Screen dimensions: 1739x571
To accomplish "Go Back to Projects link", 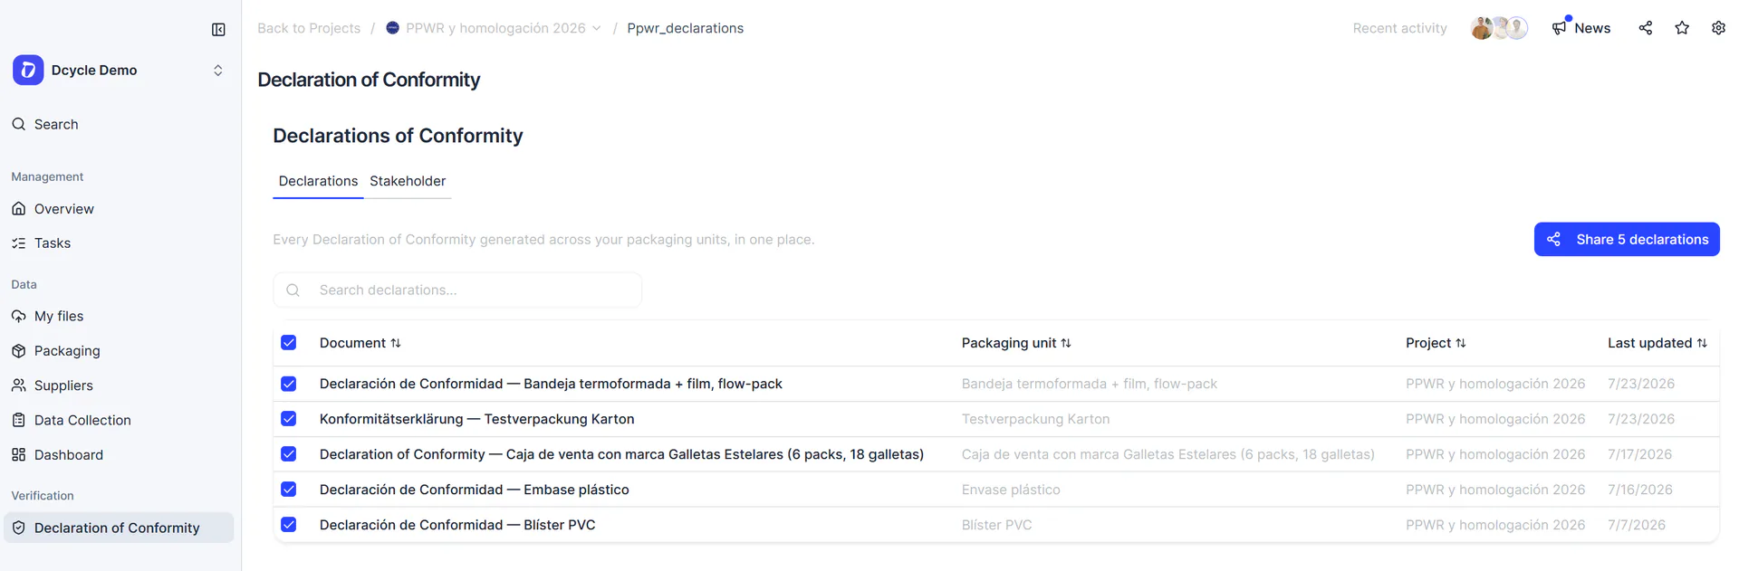I will tap(309, 28).
